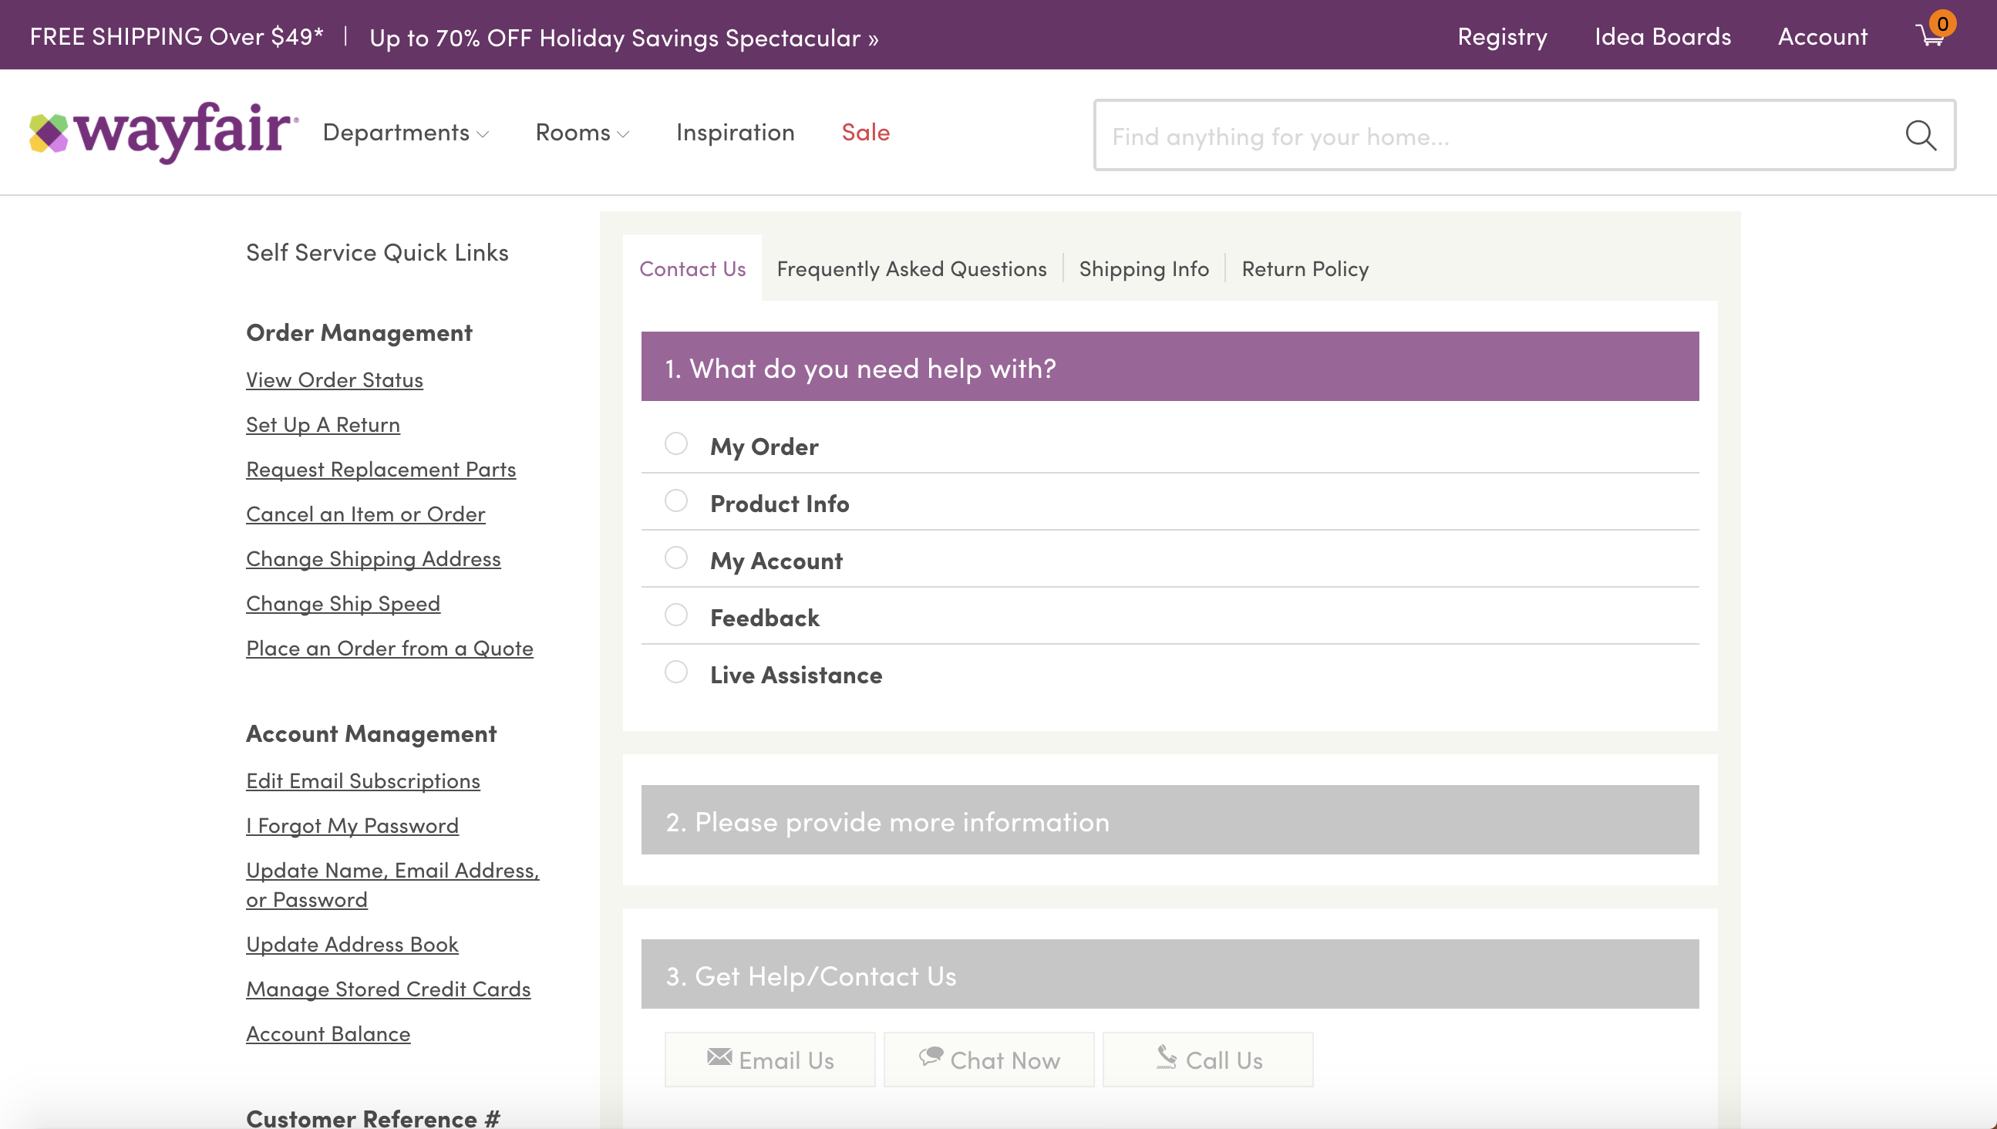
Task: Click the Call Us phone button
Action: tap(1207, 1060)
